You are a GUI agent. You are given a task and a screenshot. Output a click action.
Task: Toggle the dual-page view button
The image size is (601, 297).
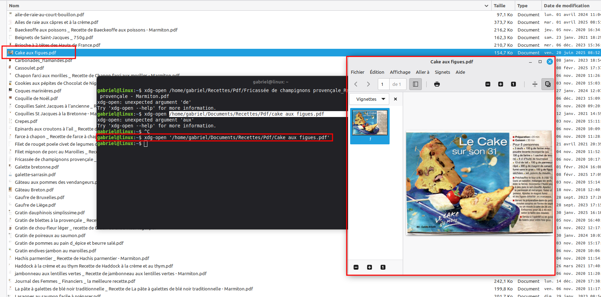point(548,84)
